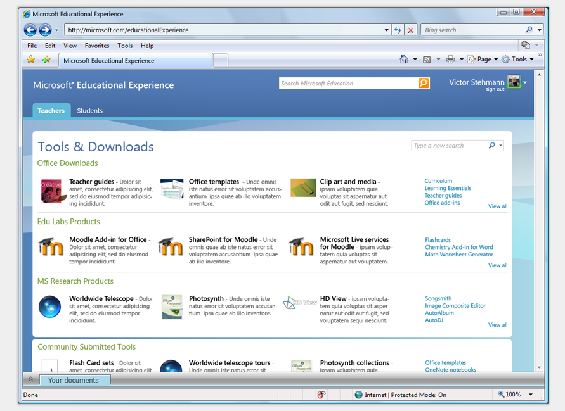Open the Tools menu in menu bar
The height and width of the screenshot is (411, 565).
pos(125,46)
